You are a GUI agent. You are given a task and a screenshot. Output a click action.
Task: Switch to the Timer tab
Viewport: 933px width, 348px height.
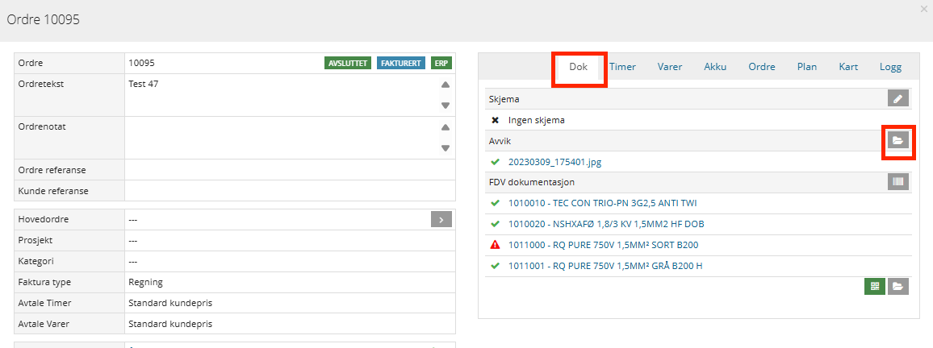pos(622,67)
